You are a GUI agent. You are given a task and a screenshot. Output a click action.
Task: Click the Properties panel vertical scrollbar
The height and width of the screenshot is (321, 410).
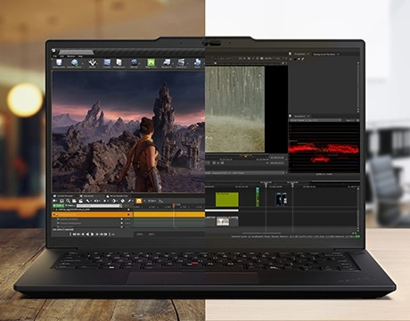[358, 86]
